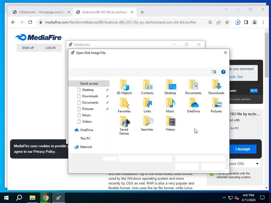Open the Favorites folder

124,105
